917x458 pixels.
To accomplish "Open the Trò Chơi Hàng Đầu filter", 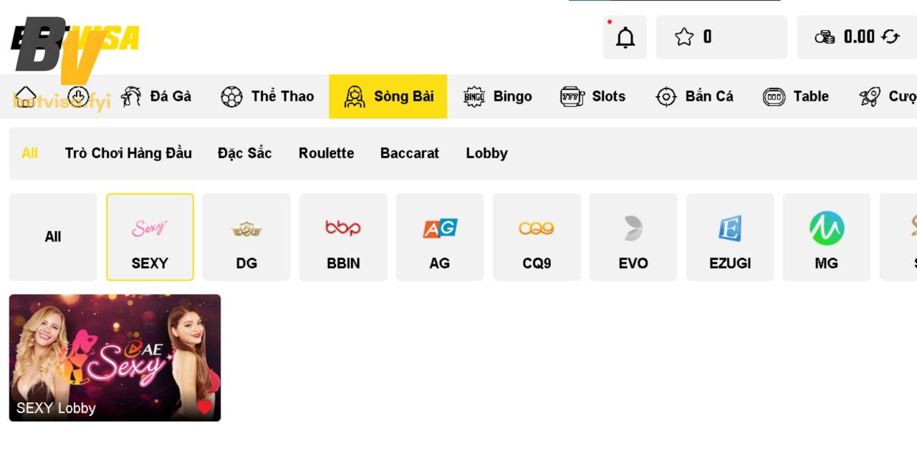I will 128,153.
